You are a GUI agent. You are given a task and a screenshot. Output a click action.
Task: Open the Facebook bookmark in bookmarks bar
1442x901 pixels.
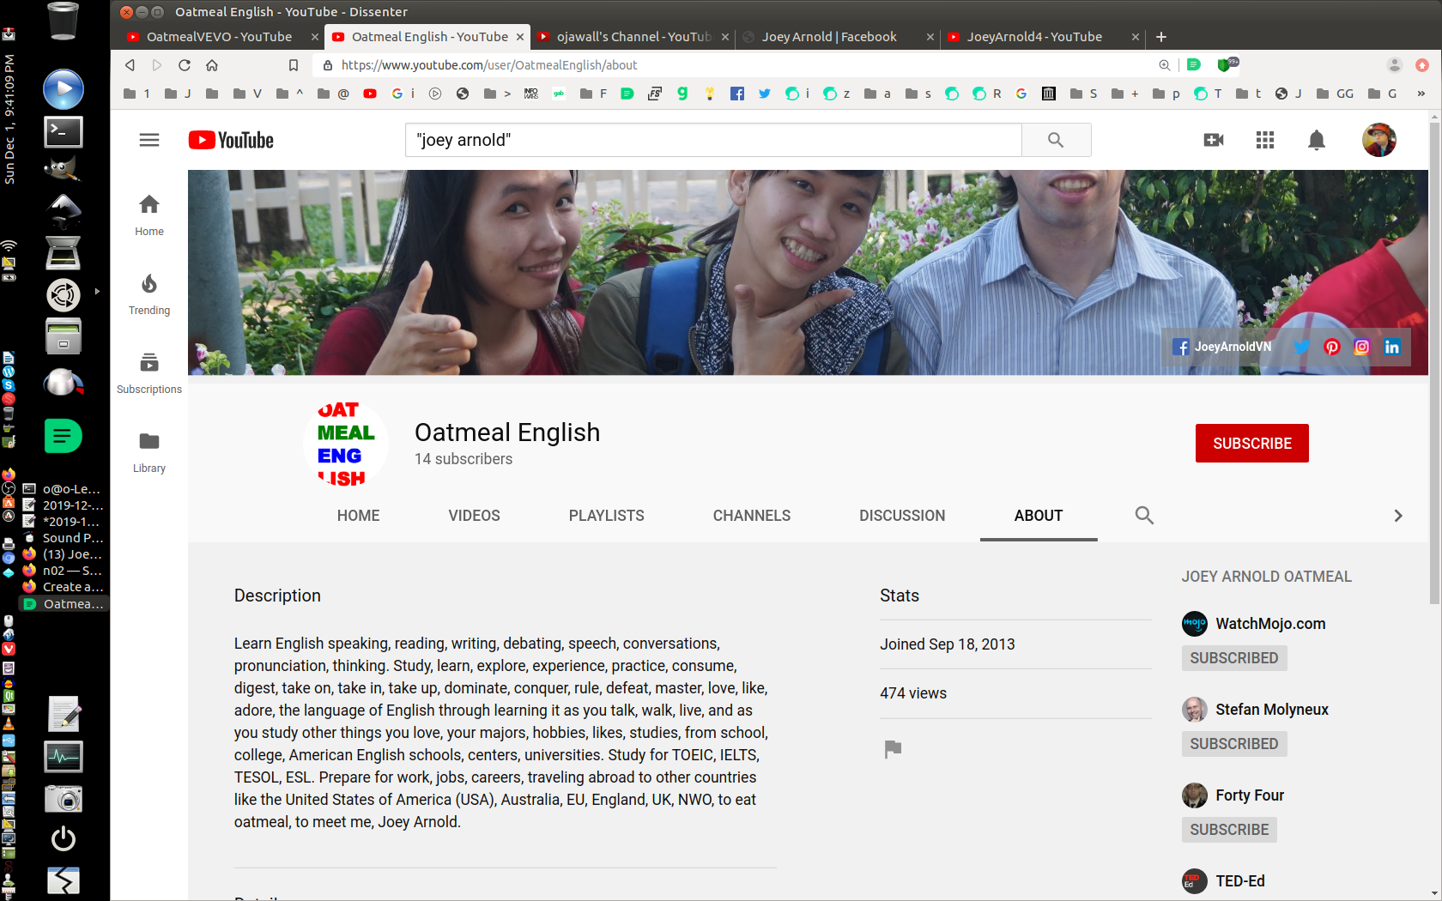[737, 94]
